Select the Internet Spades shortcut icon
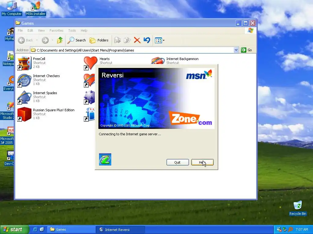 point(24,97)
